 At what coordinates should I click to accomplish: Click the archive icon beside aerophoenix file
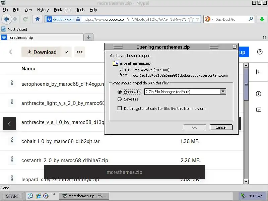tap(12, 82)
